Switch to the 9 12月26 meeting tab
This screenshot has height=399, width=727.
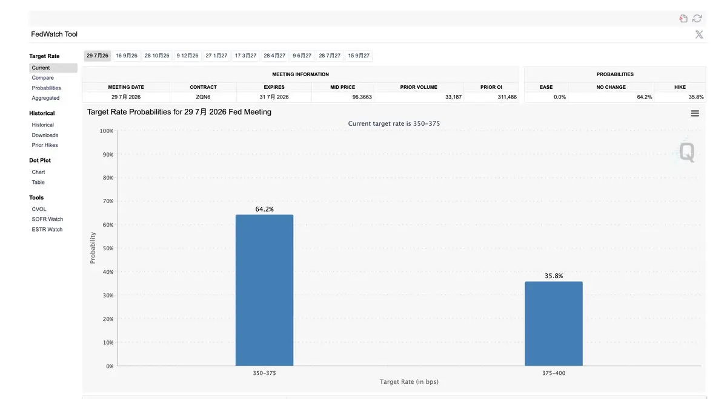point(188,56)
